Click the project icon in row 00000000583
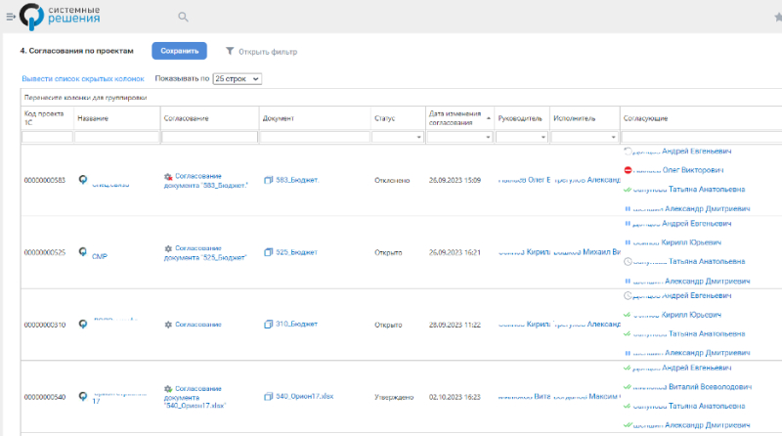 coord(83,180)
